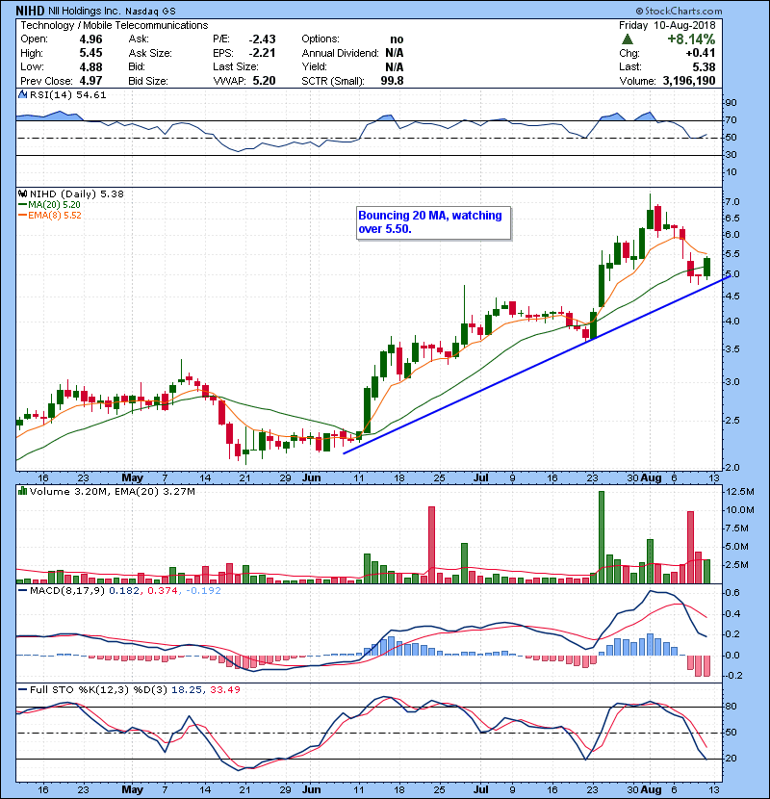Screen dimensions: 770x799
Task: Click the candlestick icon beside NIHD (Daily)
Action: tap(22, 193)
